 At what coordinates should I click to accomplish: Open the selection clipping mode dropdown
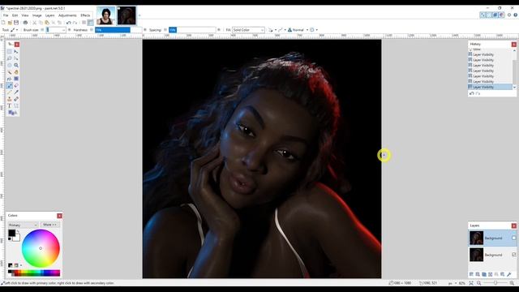tap(313, 30)
